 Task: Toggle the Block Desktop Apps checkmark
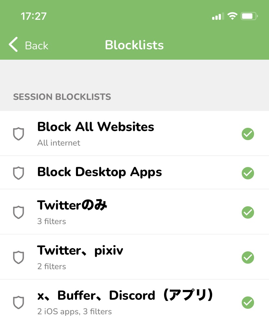(248, 173)
